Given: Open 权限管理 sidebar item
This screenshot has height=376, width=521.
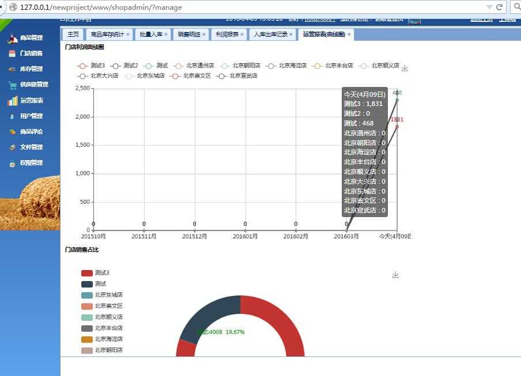Looking at the screenshot, I should 26,163.
